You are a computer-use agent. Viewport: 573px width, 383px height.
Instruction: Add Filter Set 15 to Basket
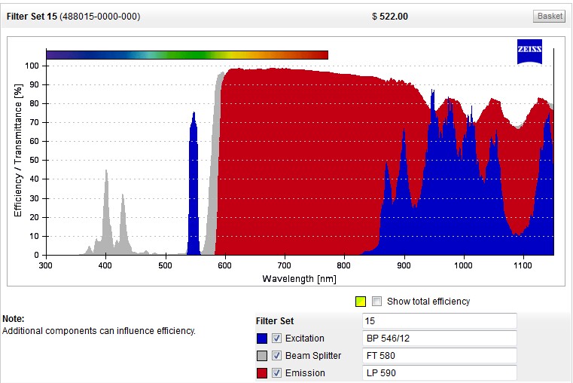[549, 16]
